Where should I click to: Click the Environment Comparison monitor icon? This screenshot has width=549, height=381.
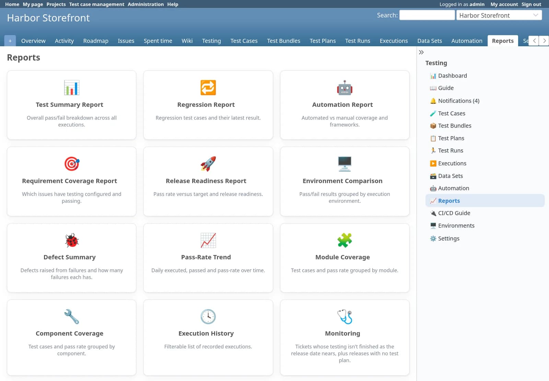[344, 164]
